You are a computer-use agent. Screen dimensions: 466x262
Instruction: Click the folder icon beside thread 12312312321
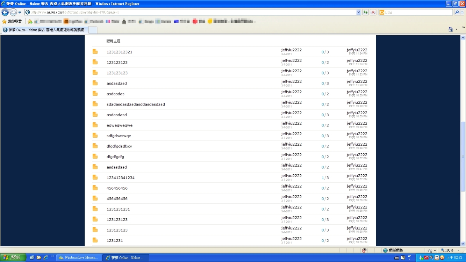(x=95, y=52)
